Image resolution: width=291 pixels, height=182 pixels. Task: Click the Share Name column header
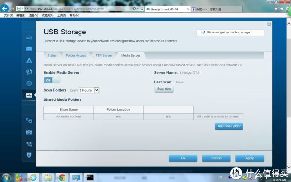click(x=68, y=110)
